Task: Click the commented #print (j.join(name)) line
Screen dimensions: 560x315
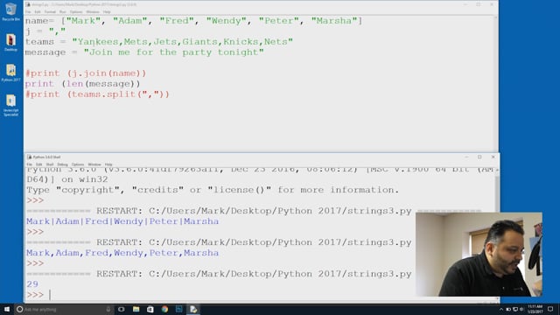Action: pyautogui.click(x=86, y=73)
